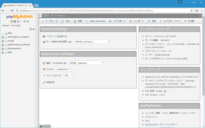205x128 pixels.
Task: Reload navigation panel green refresh icon
Action: (28, 21)
